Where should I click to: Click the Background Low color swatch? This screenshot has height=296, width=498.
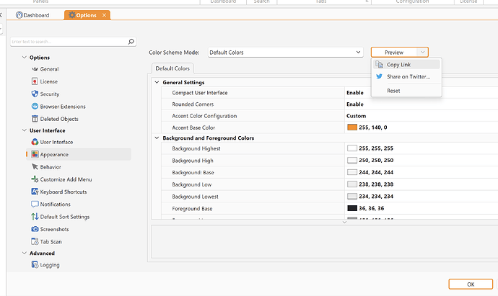[x=352, y=184]
